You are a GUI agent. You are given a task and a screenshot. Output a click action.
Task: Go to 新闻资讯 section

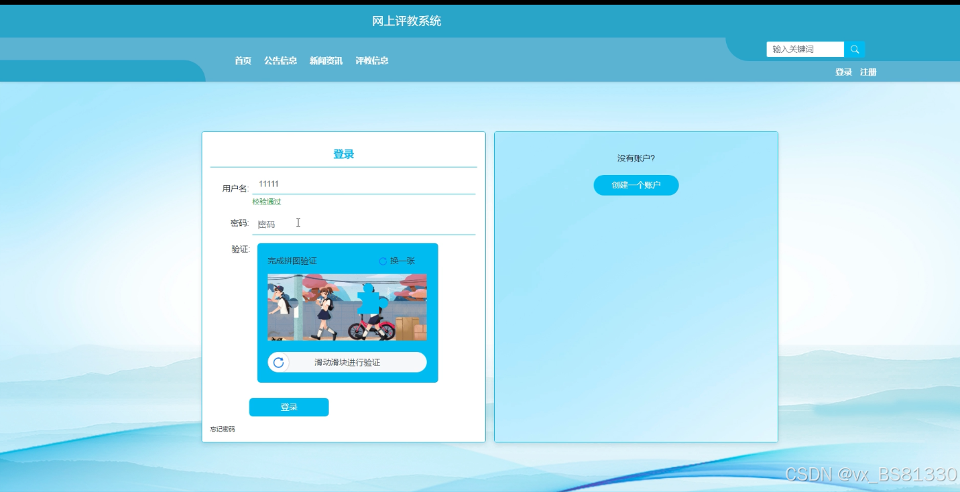(326, 61)
